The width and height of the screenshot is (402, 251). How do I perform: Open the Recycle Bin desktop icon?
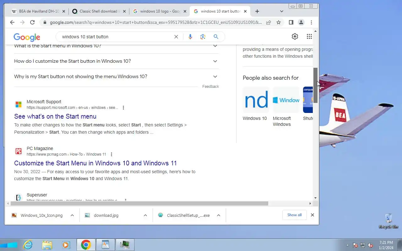388,221
